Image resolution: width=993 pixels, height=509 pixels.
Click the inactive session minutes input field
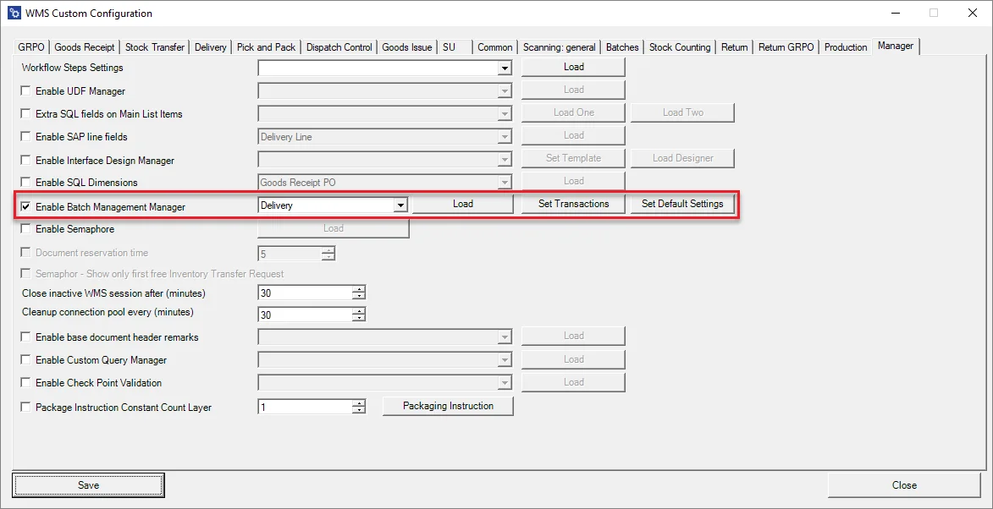(x=305, y=293)
